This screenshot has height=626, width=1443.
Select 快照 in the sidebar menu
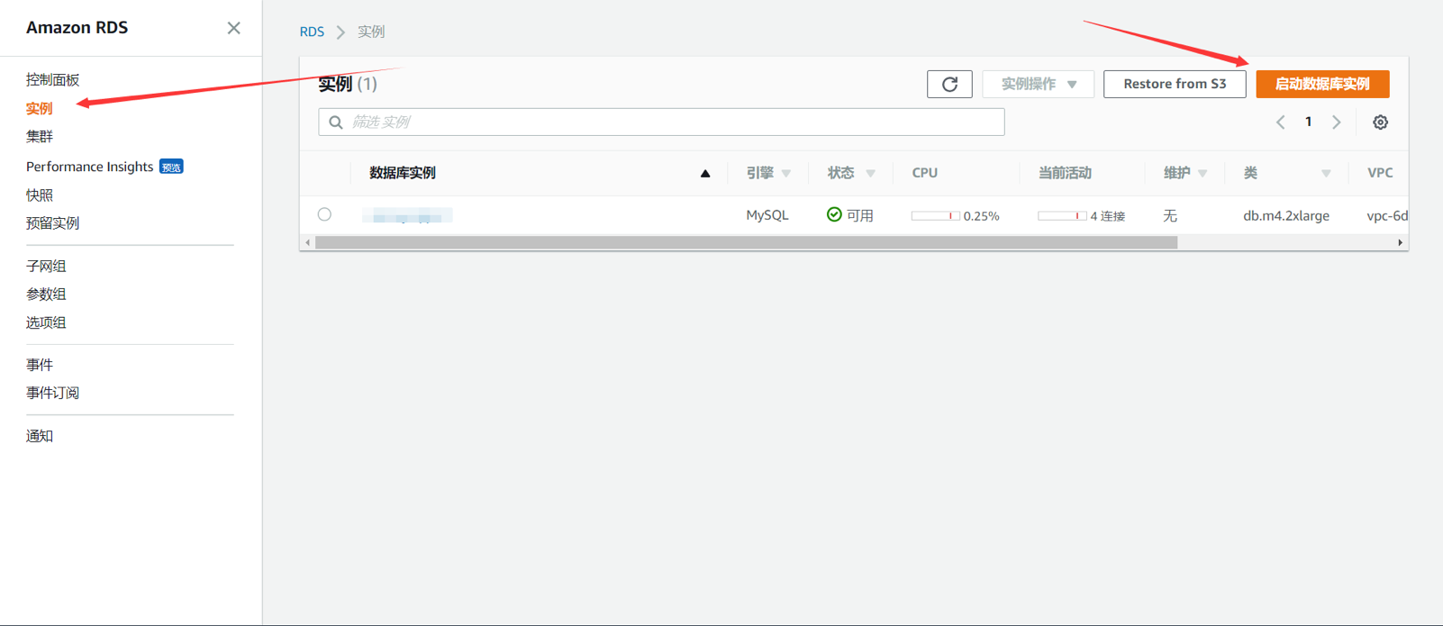pyautogui.click(x=40, y=195)
